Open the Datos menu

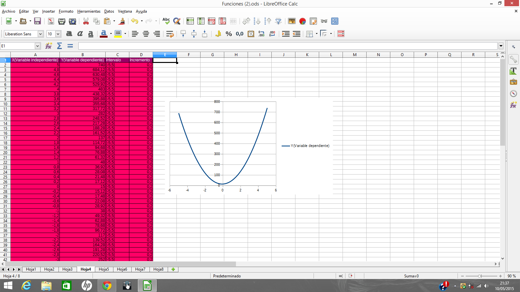109,11
